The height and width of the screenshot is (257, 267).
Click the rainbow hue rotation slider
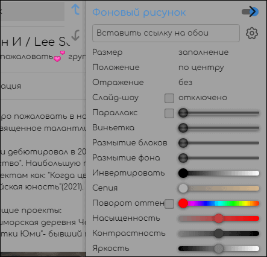pos(219,203)
